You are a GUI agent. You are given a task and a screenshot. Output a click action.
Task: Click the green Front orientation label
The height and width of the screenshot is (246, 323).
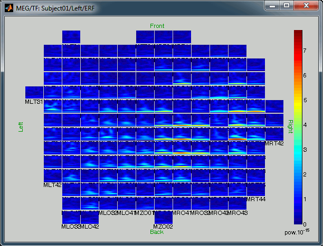click(157, 26)
